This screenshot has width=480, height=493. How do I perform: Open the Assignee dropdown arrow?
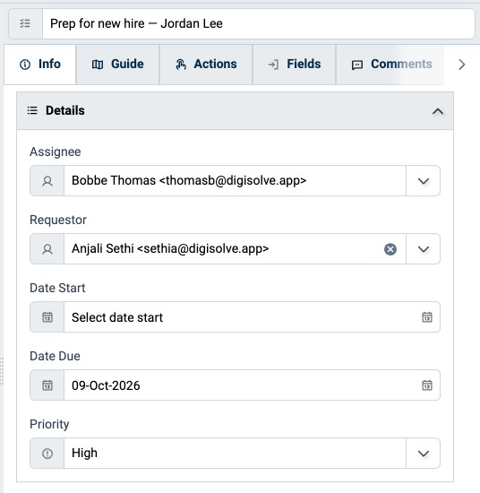(424, 181)
